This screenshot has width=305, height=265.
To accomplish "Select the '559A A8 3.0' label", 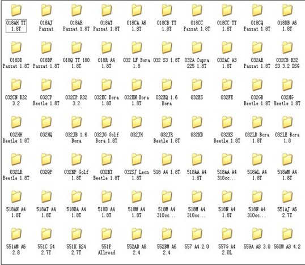I will (257, 246).
